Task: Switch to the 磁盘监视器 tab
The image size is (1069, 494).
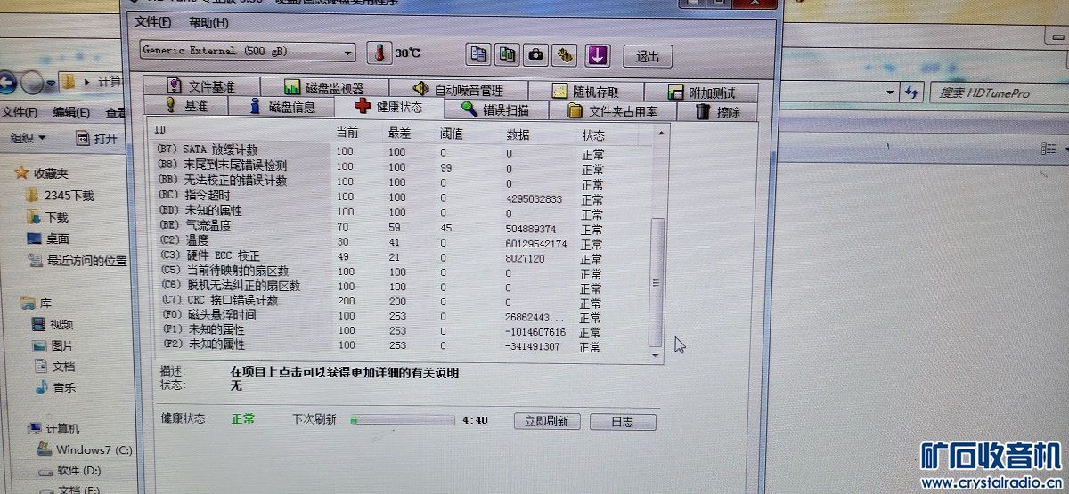Action: [323, 88]
